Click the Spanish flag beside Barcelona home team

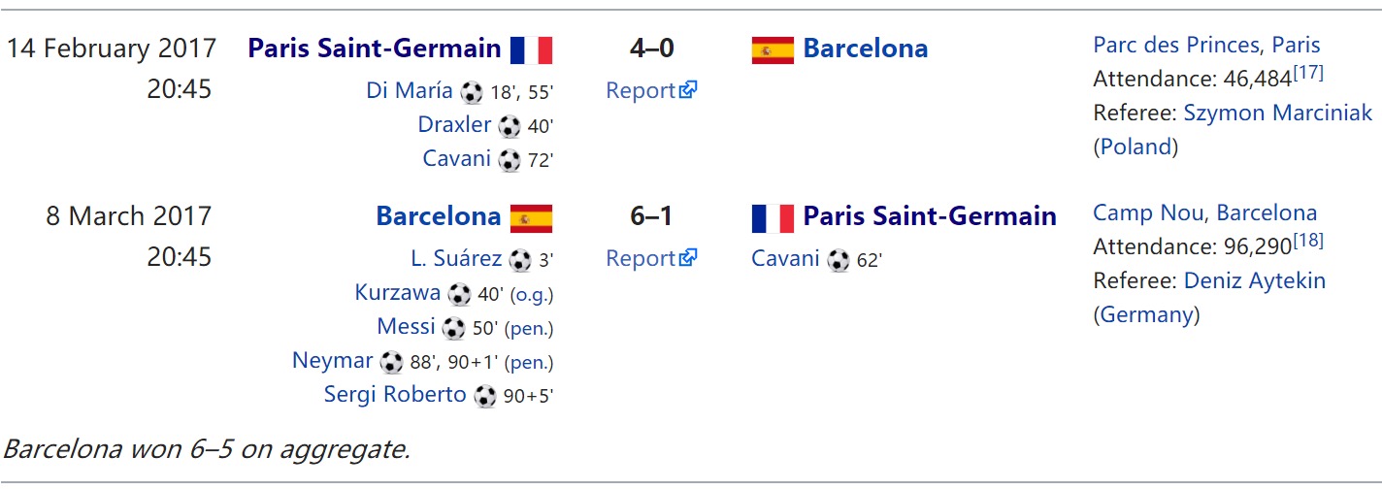[x=531, y=217]
